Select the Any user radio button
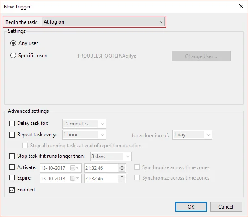 pyautogui.click(x=13, y=43)
